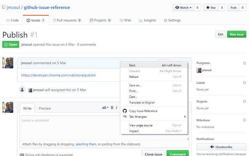This screenshot has height=156, width=249.
Task: Open the Wiki tab
Action: tap(125, 20)
